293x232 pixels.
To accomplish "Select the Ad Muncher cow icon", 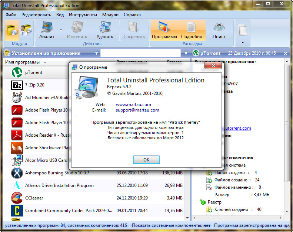I will click(x=17, y=97).
